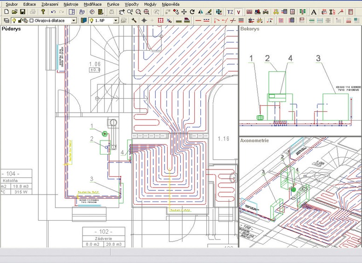This screenshot has height=263, width=362.
Task: Toggle the layer lock padlock icon
Action: 20,20
